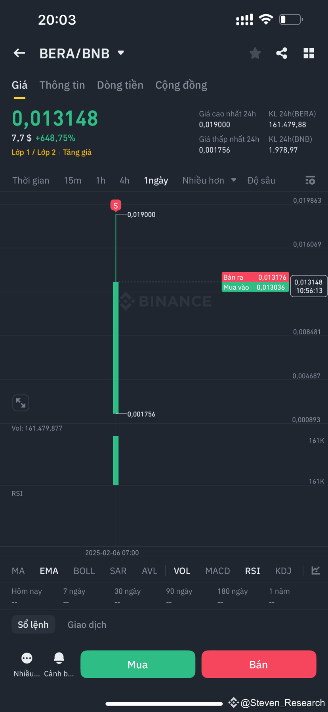Tap the red S marker on chart
The height and width of the screenshot is (712, 328).
116,205
